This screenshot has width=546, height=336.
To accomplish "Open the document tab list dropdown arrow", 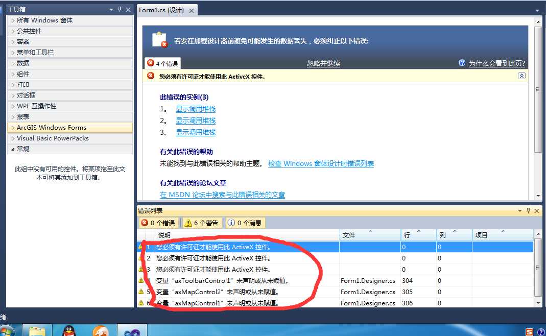I will [537, 10].
